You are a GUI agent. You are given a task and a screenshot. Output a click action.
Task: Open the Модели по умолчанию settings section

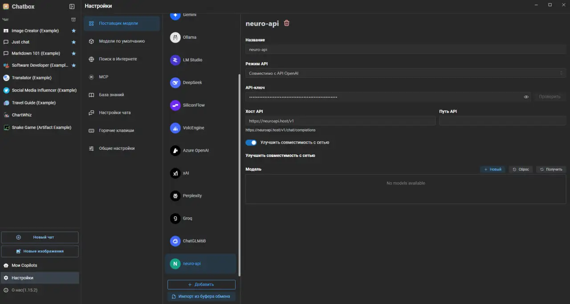point(121,41)
